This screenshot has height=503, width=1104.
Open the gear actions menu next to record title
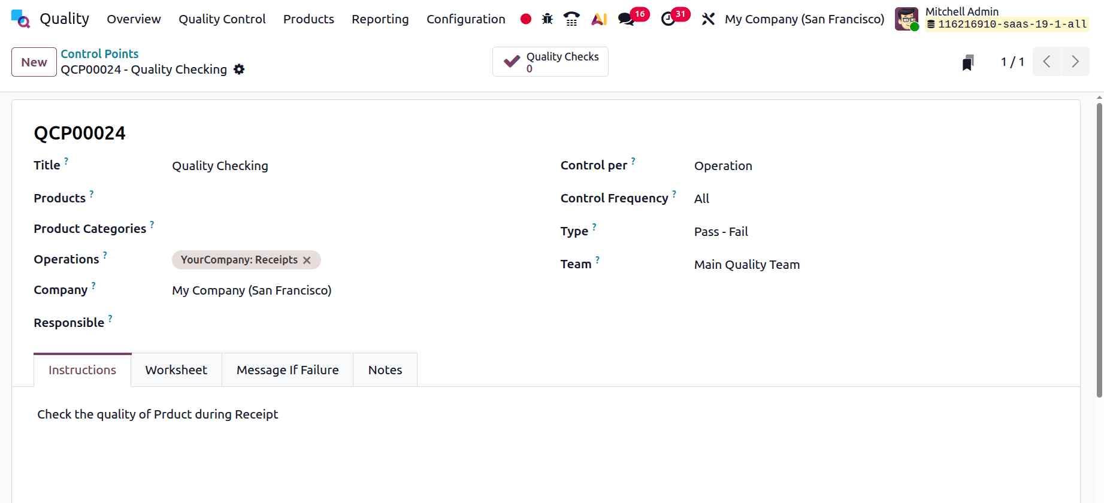[x=239, y=69]
